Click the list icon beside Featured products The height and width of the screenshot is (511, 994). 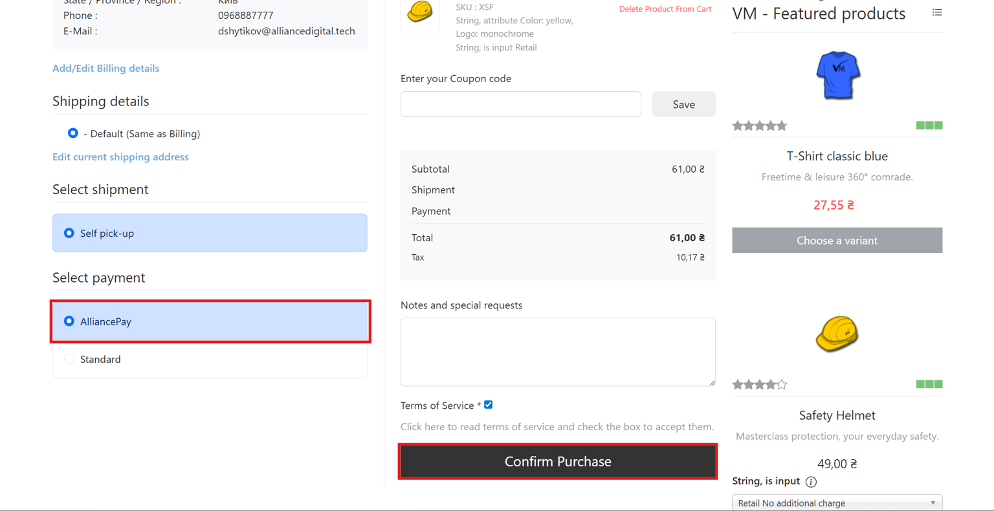(936, 12)
